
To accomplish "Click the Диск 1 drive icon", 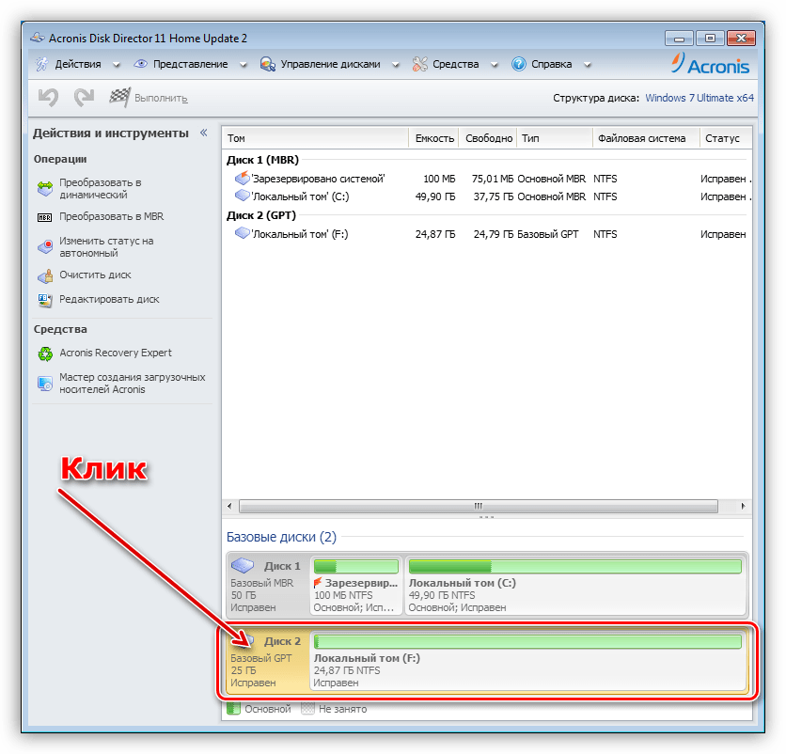I will (243, 566).
